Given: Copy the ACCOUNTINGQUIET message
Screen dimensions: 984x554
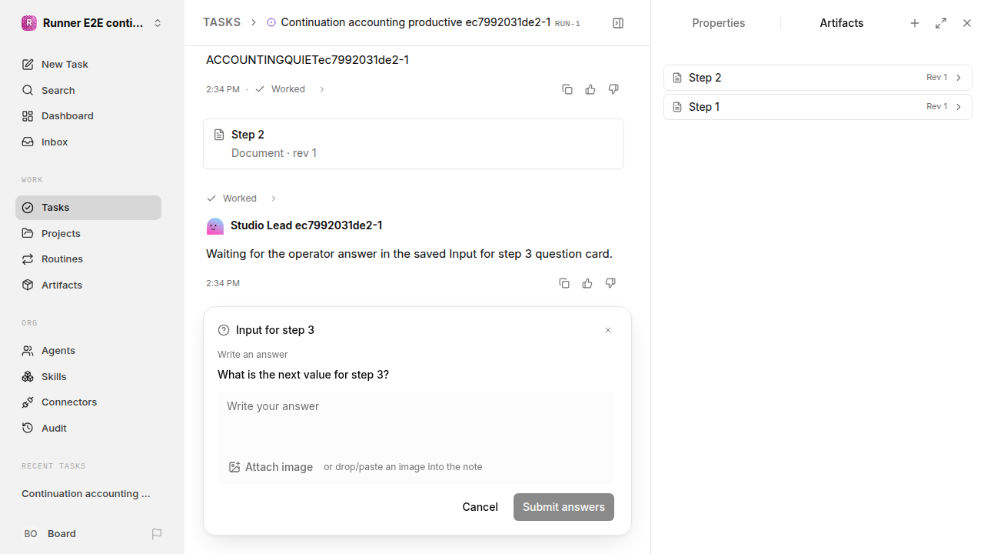Looking at the screenshot, I should point(567,89).
